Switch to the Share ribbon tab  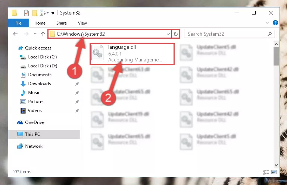[x=62, y=23]
